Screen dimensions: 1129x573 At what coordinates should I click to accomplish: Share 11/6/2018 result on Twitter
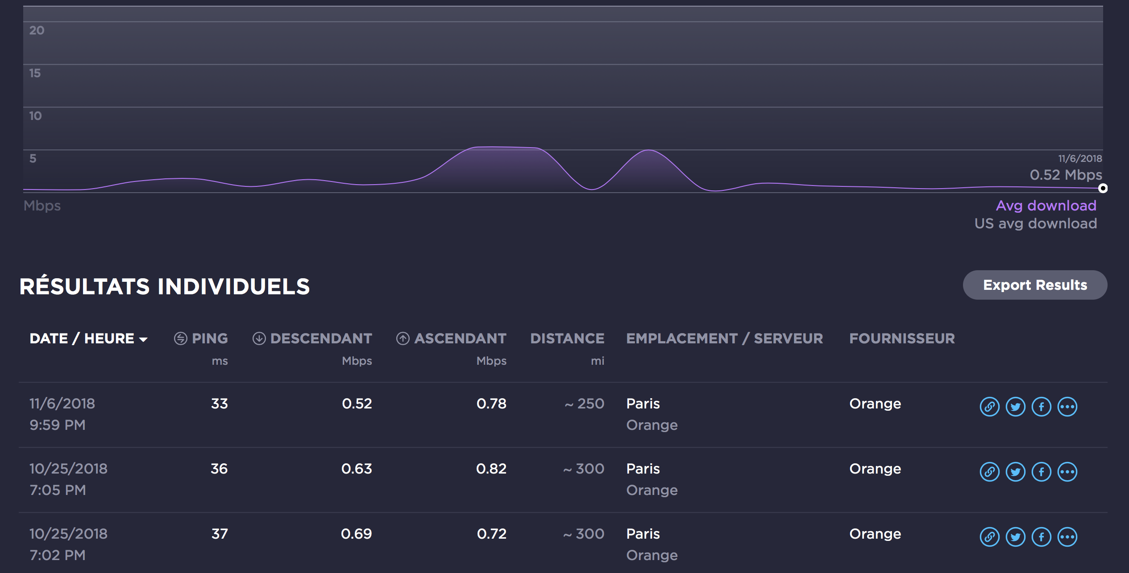click(x=1015, y=407)
